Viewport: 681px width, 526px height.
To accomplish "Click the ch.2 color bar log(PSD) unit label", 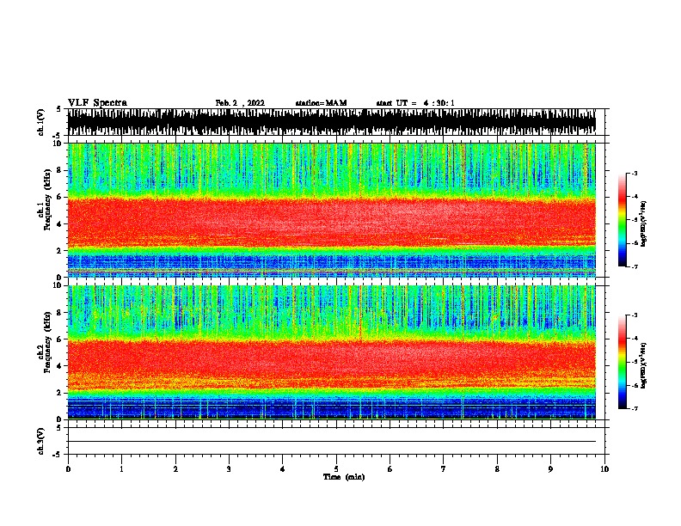I will (x=644, y=365).
